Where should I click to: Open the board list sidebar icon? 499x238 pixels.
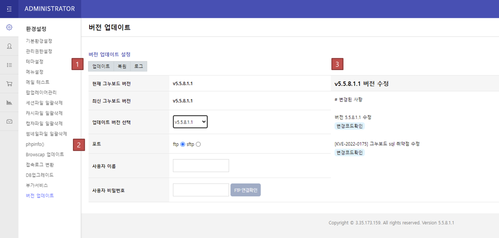(x=9, y=65)
